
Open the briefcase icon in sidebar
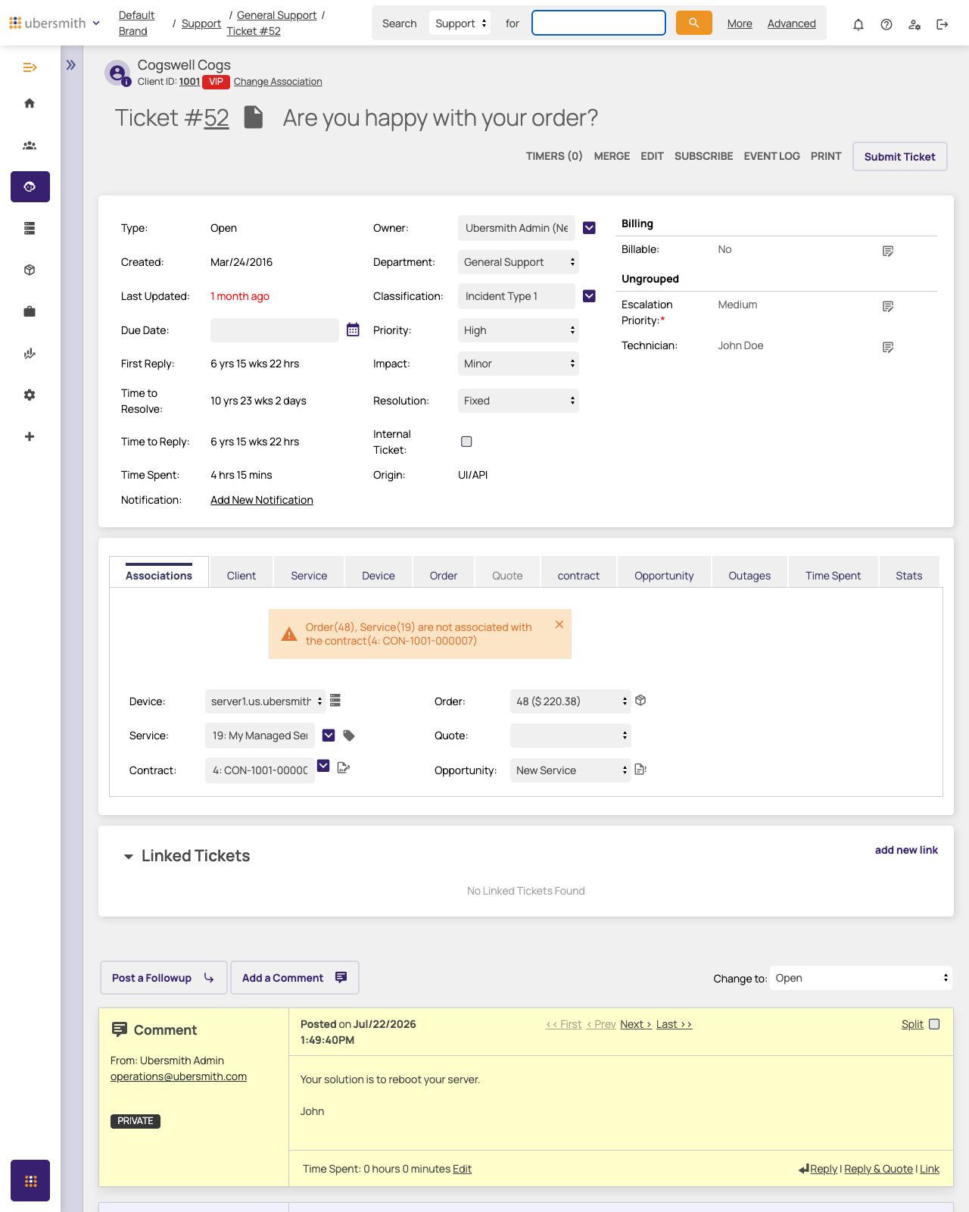(x=30, y=311)
